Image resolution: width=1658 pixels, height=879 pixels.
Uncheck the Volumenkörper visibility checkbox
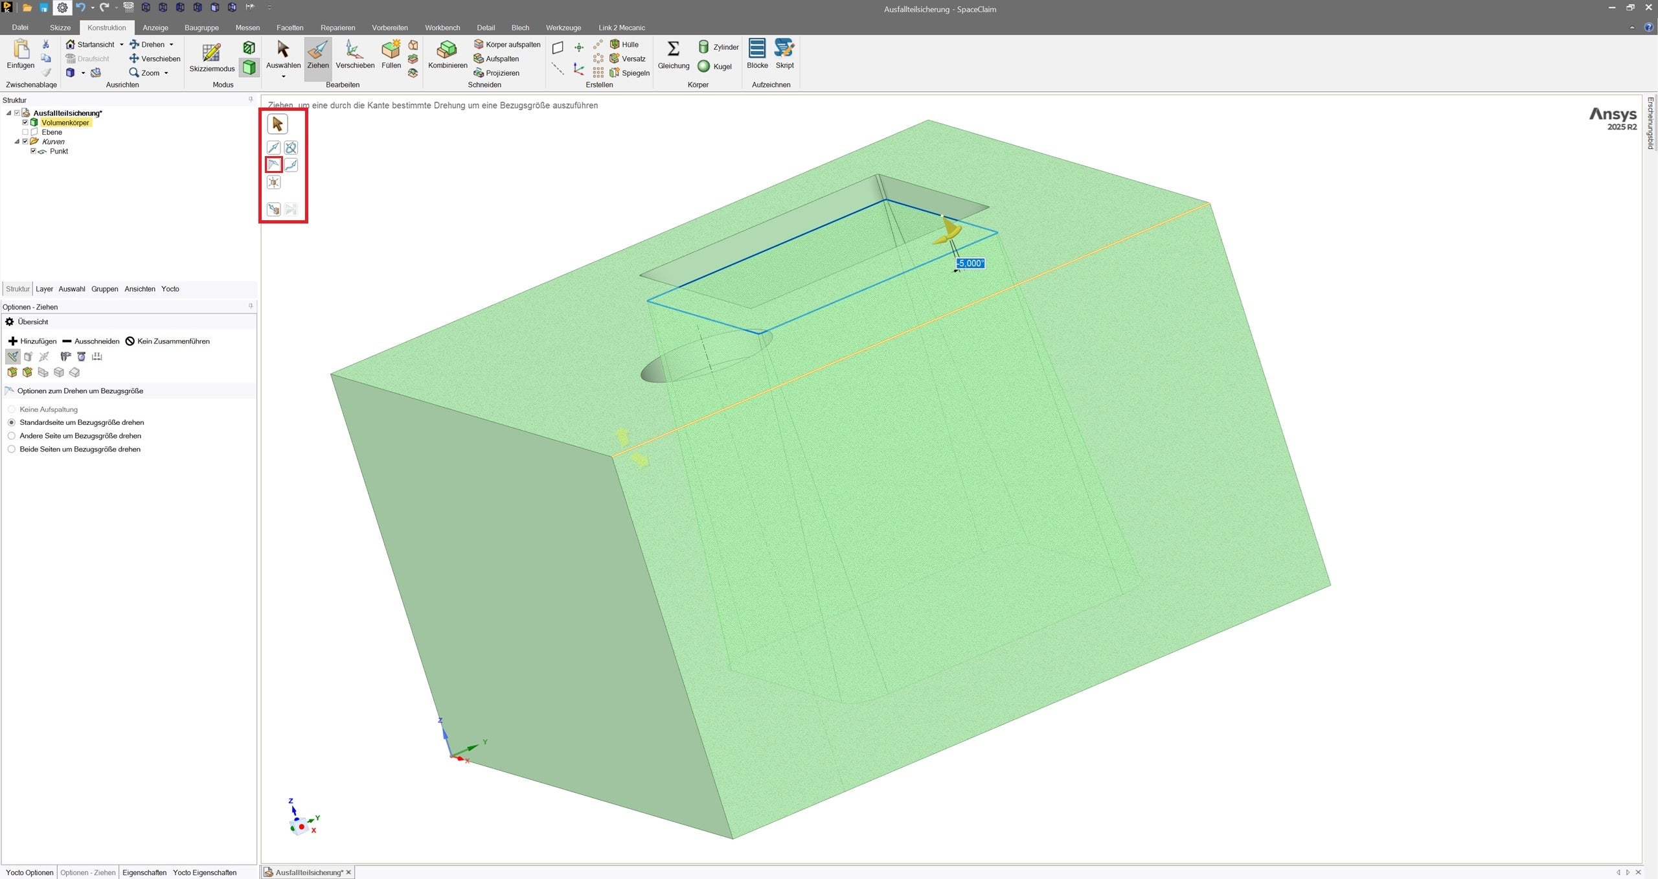coord(25,122)
